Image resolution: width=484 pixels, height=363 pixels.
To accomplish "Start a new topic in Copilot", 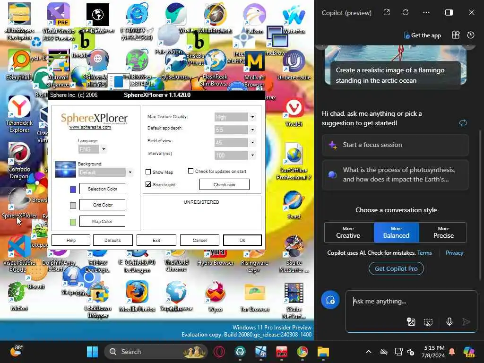I will (x=330, y=300).
